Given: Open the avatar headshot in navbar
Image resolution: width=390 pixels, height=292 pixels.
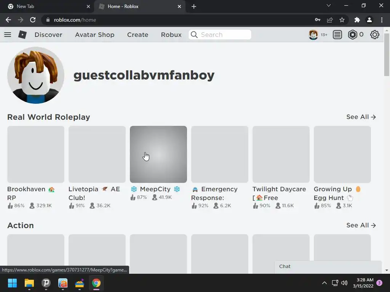Looking at the screenshot, I should pos(313,35).
